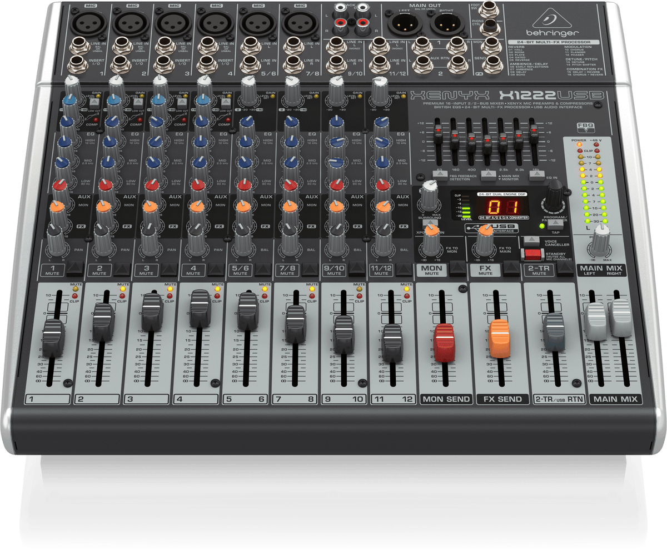Screen dimensions: 667x551
Task: Turn on the Voice Canceller
Action: tap(532, 241)
